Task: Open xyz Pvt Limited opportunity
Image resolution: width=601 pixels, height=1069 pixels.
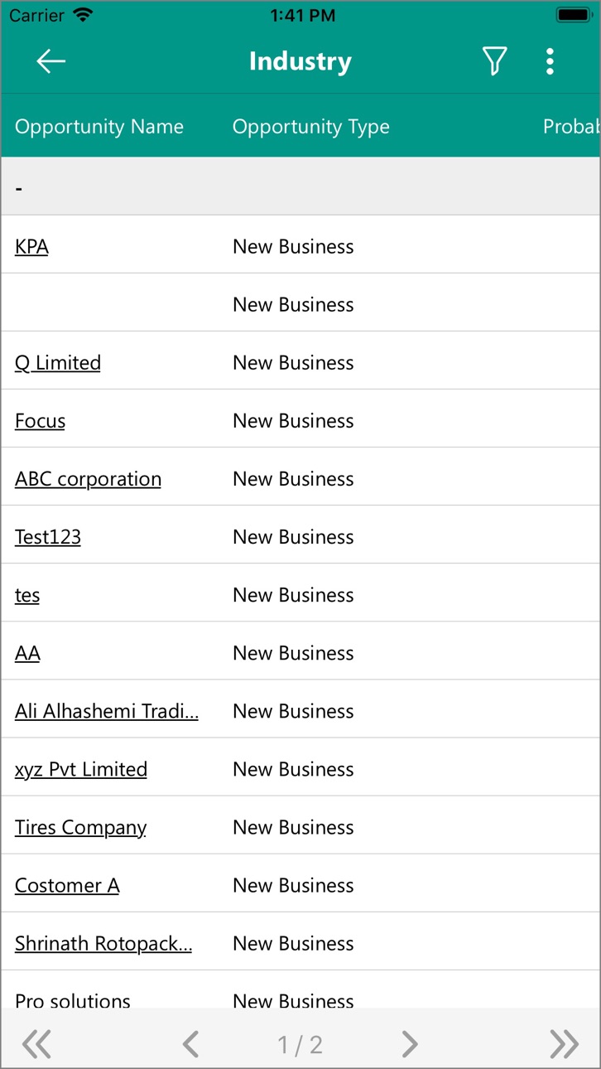Action: pyautogui.click(x=81, y=769)
